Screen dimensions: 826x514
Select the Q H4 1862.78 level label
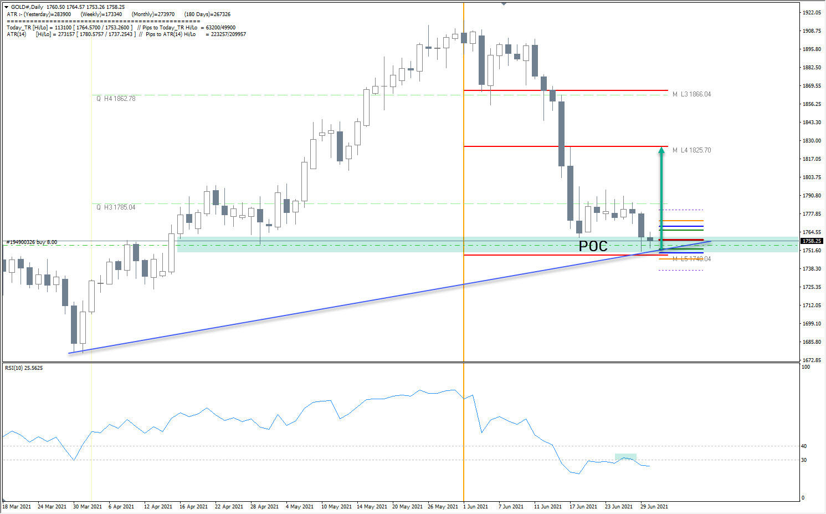coord(116,99)
